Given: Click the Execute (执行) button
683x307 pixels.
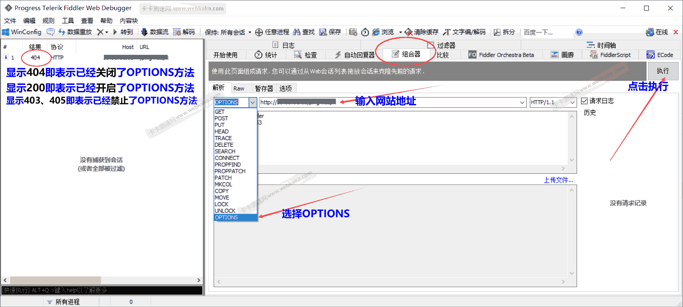Looking at the screenshot, I should pyautogui.click(x=663, y=71).
